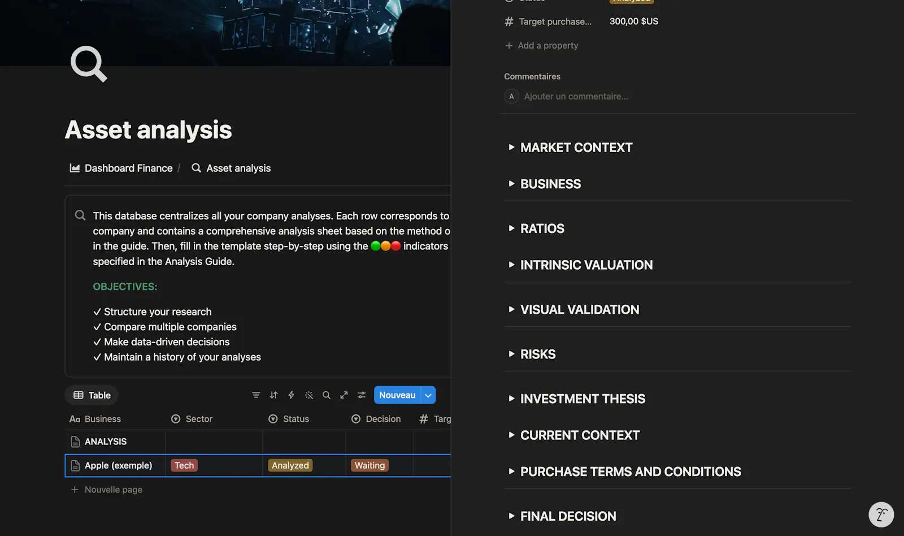
Task: Expand the RATIOS toggle section
Action: point(511,228)
